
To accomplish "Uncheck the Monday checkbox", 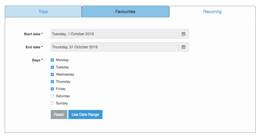I will (x=52, y=60).
